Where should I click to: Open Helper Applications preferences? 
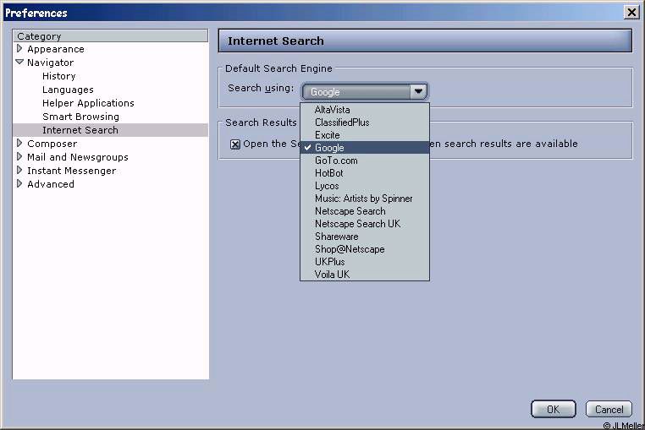point(88,103)
